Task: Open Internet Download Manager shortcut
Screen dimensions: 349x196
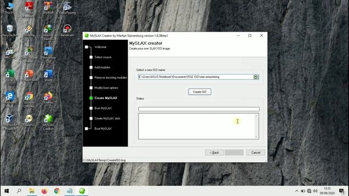Action: (48, 32)
